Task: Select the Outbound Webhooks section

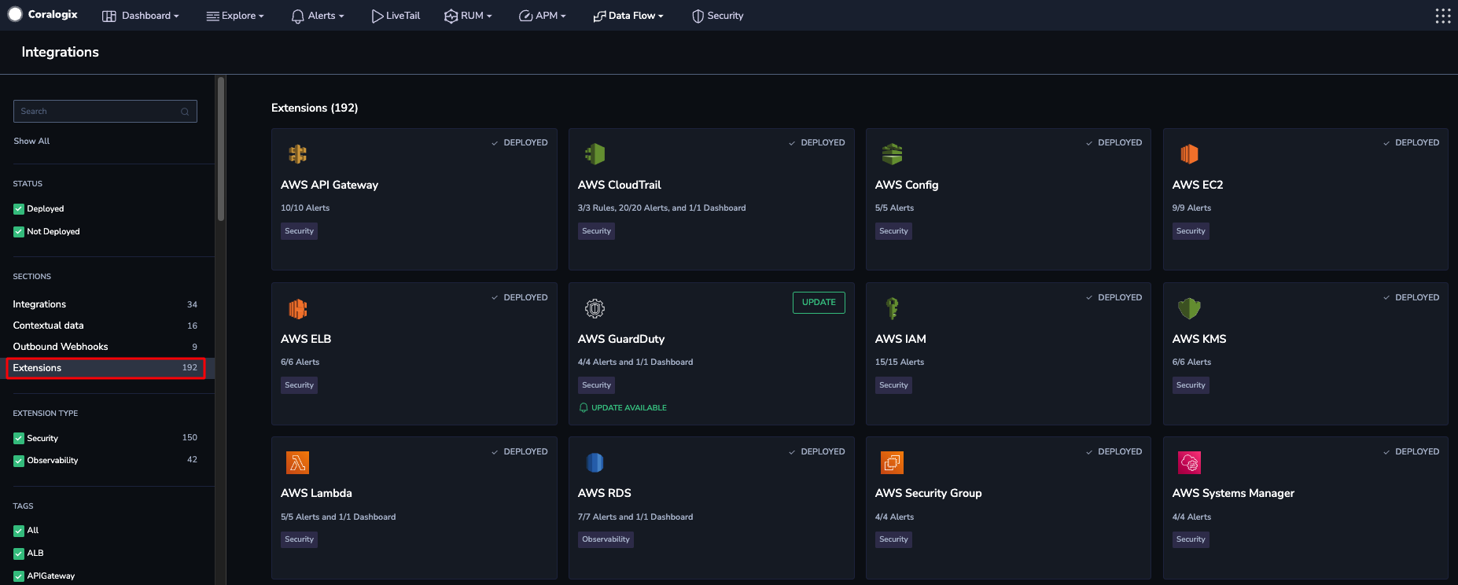Action: pyautogui.click(x=105, y=347)
